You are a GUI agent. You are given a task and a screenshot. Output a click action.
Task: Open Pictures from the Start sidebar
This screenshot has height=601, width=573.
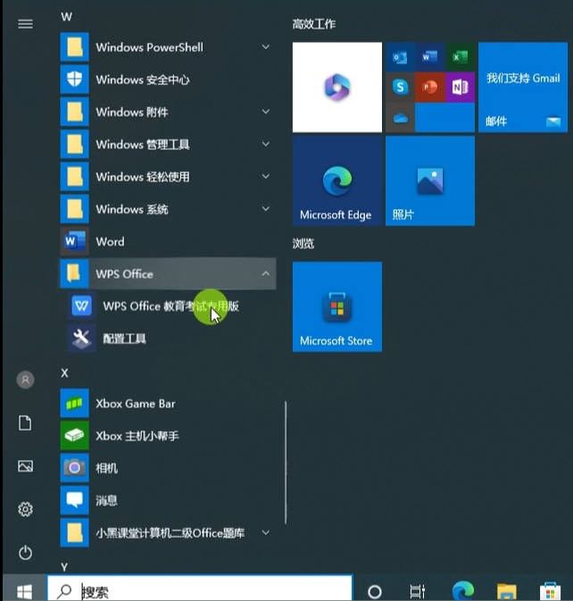[25, 466]
